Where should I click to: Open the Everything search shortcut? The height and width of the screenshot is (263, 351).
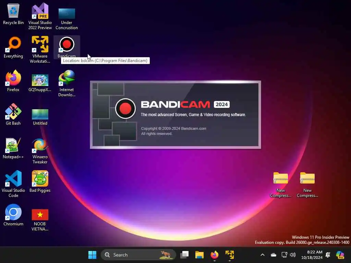pos(13,47)
